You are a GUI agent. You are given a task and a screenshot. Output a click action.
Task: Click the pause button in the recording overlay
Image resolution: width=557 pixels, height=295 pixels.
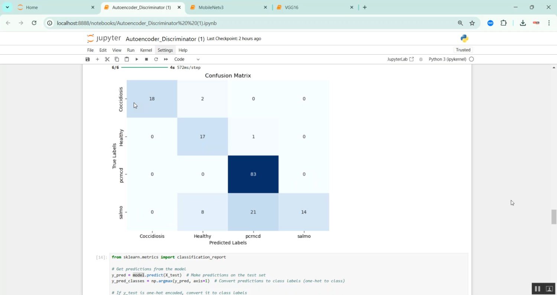pos(537,289)
